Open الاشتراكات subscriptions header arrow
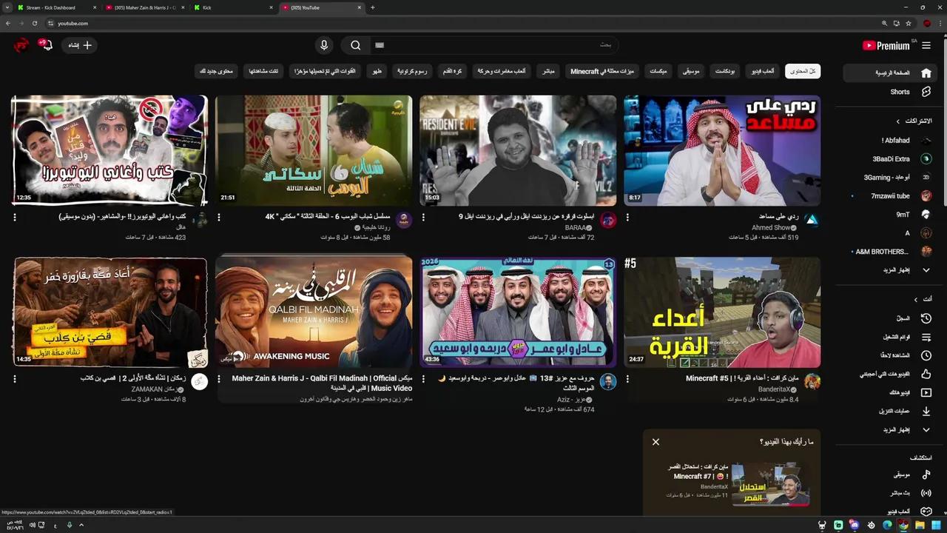 pyautogui.click(x=898, y=121)
